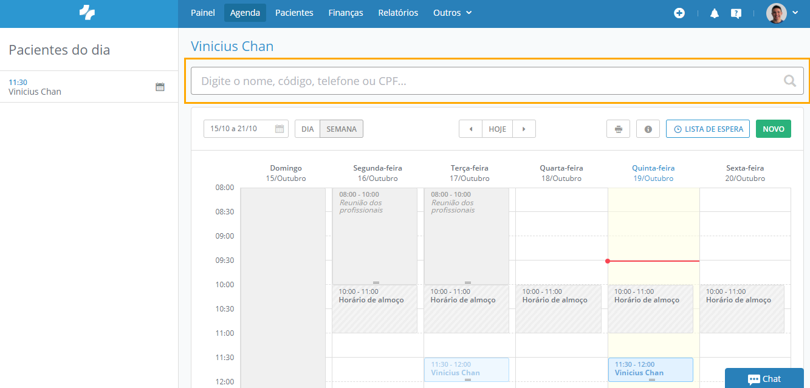Viewport: 810px width, 388px height.
Task: Click Thursday's Horário de almoço block
Action: [651, 309]
